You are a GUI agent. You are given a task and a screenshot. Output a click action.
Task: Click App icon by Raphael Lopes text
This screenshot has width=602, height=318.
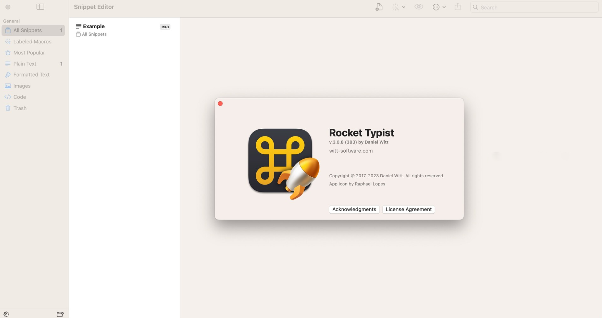coord(357,184)
